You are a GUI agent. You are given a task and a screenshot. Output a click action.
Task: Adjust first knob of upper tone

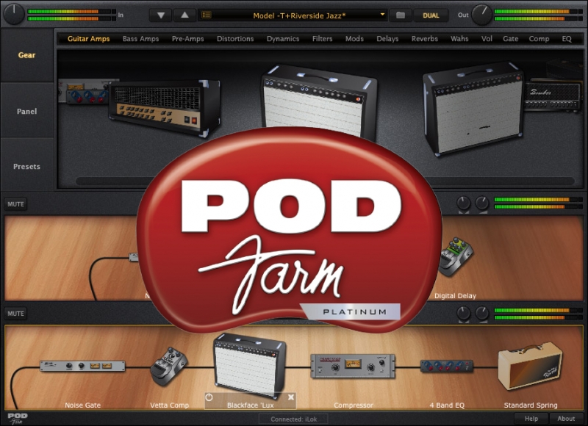pos(464,203)
